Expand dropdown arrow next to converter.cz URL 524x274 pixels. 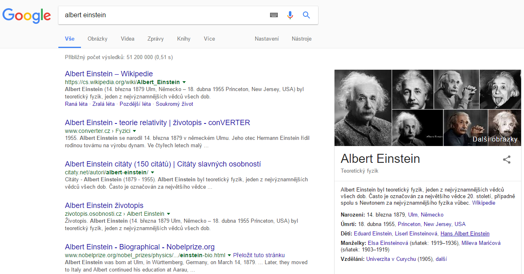tap(134, 131)
